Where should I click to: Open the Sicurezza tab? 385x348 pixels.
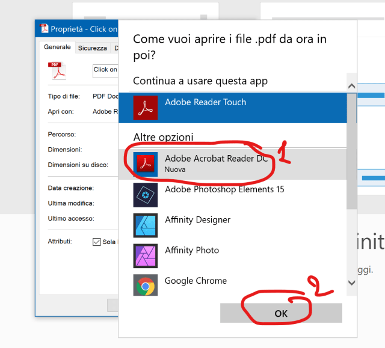(92, 48)
